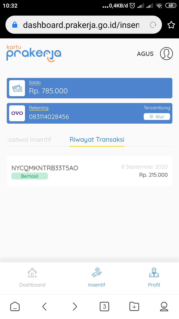Tap the OVO account logo
This screenshot has width=179, height=319.
pyautogui.click(x=17, y=113)
